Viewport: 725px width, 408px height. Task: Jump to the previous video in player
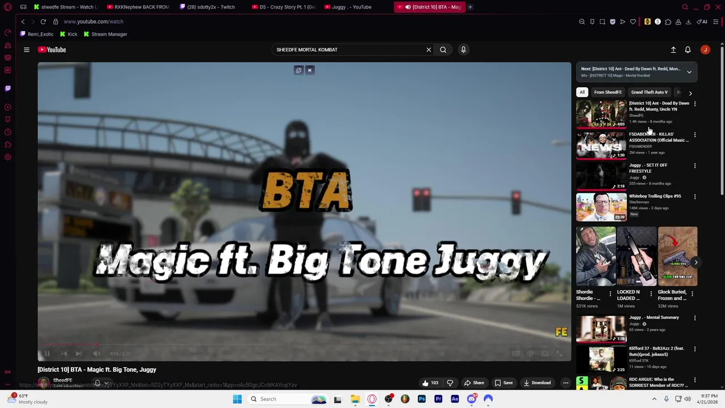coord(64,354)
